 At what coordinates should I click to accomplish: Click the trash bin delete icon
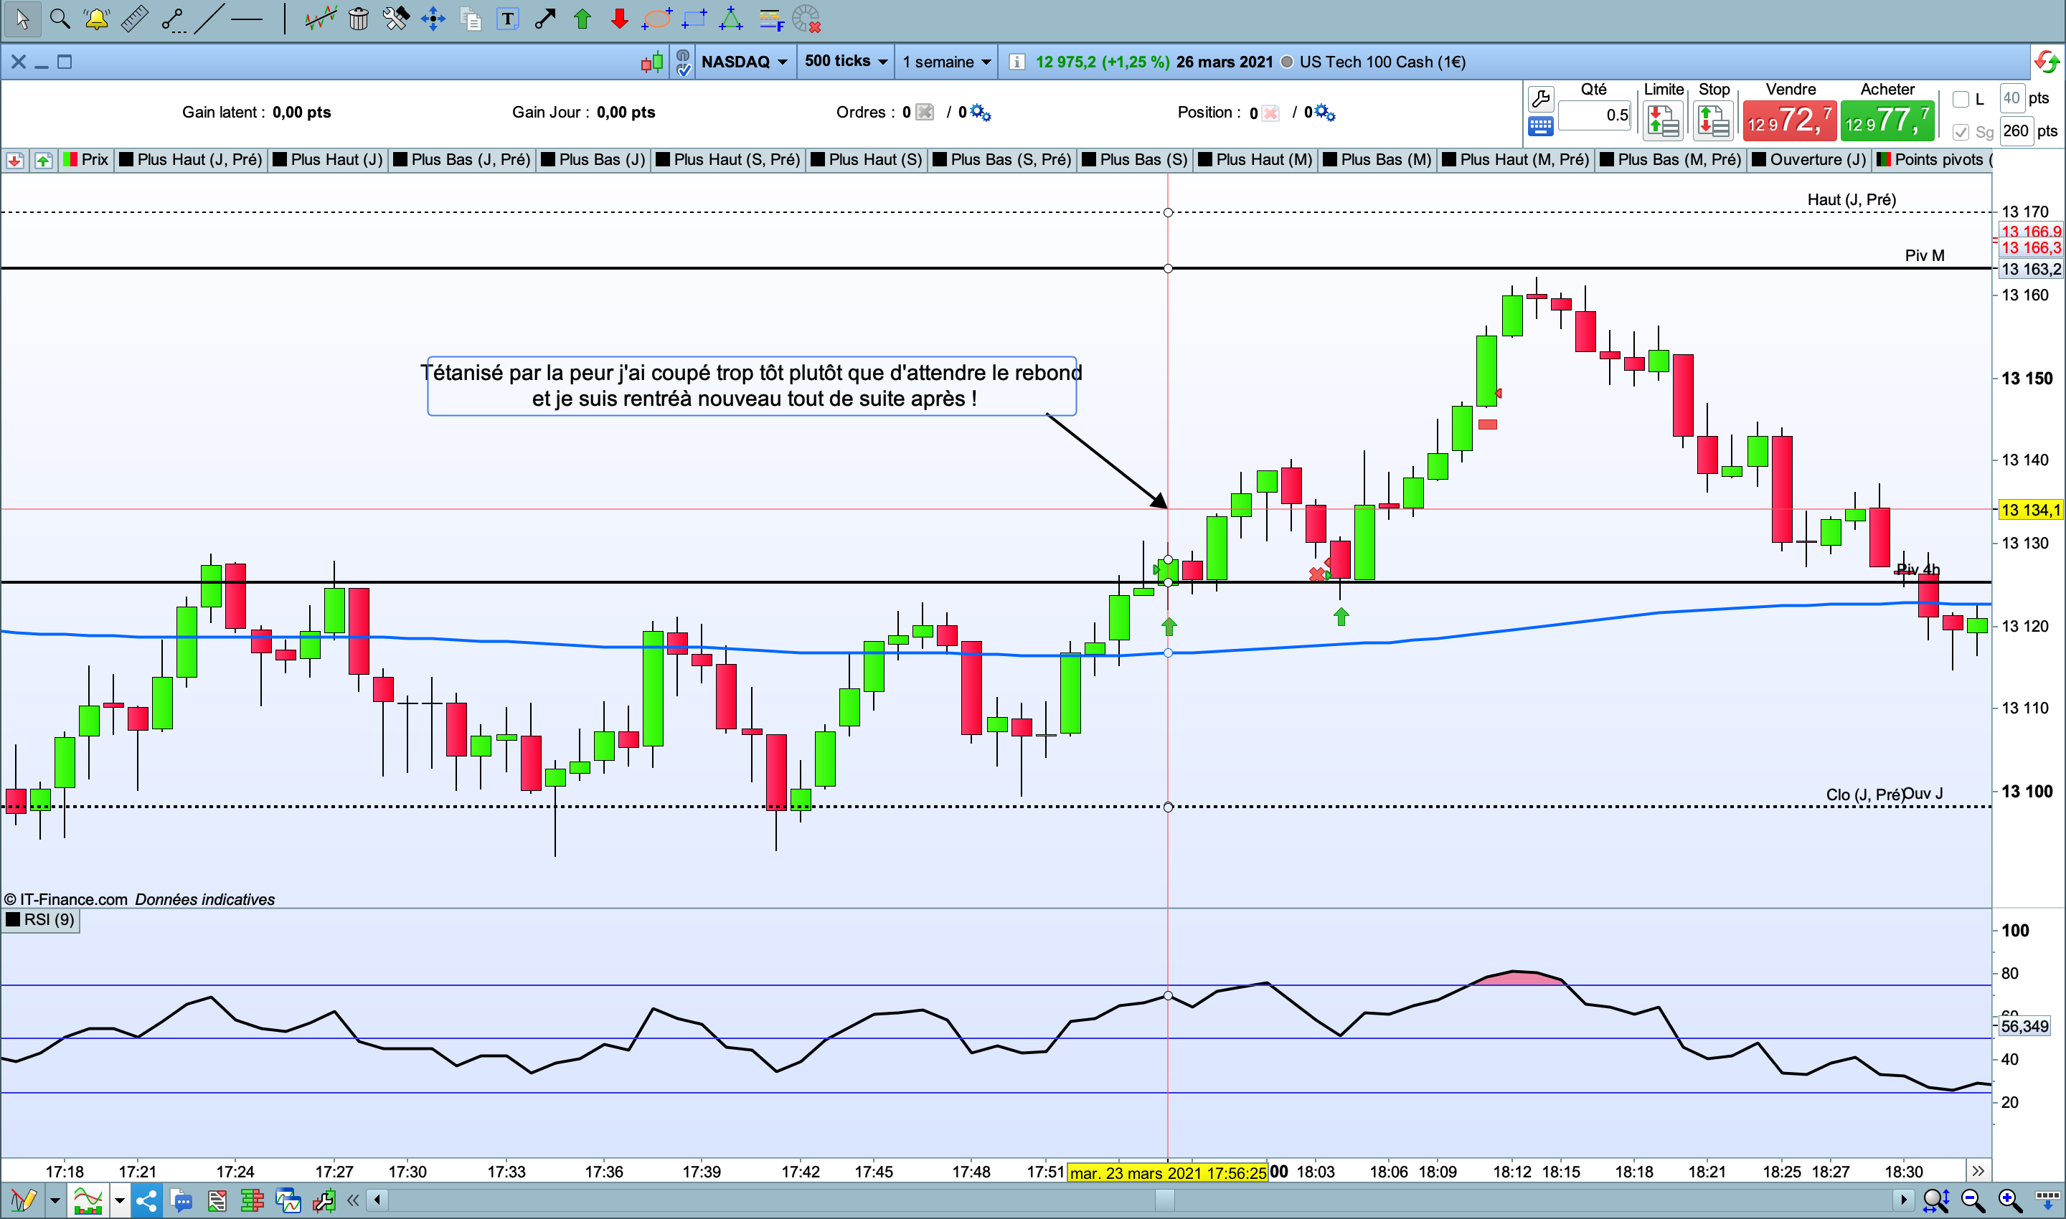(358, 18)
